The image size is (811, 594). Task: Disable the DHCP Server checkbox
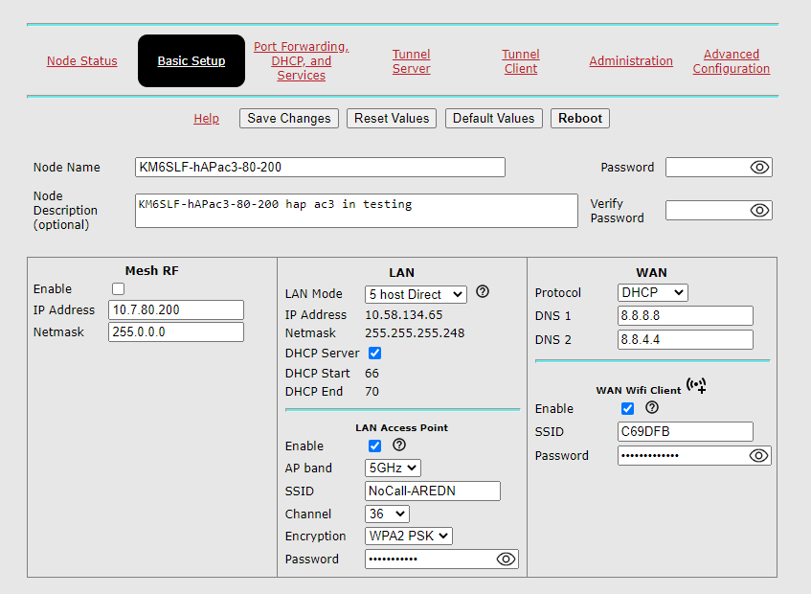pyautogui.click(x=373, y=353)
